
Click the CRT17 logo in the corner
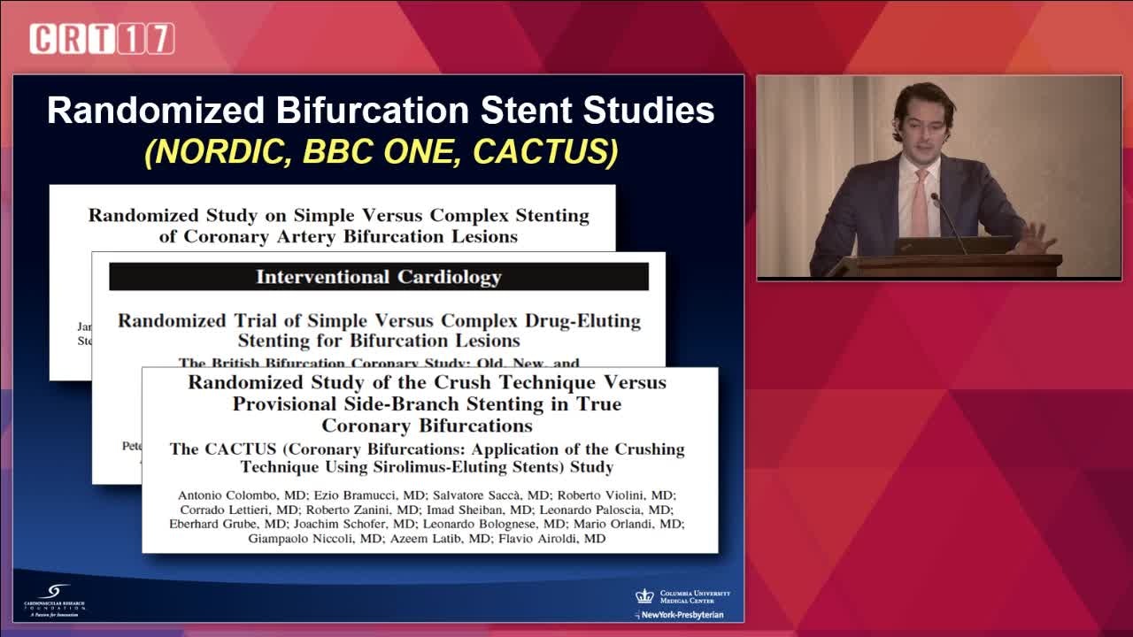click(101, 39)
